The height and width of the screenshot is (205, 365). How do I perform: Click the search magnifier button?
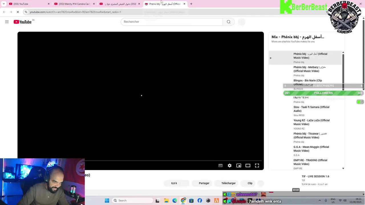229,22
